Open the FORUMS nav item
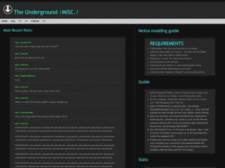This screenshot has width=225, height=168. [35, 21]
